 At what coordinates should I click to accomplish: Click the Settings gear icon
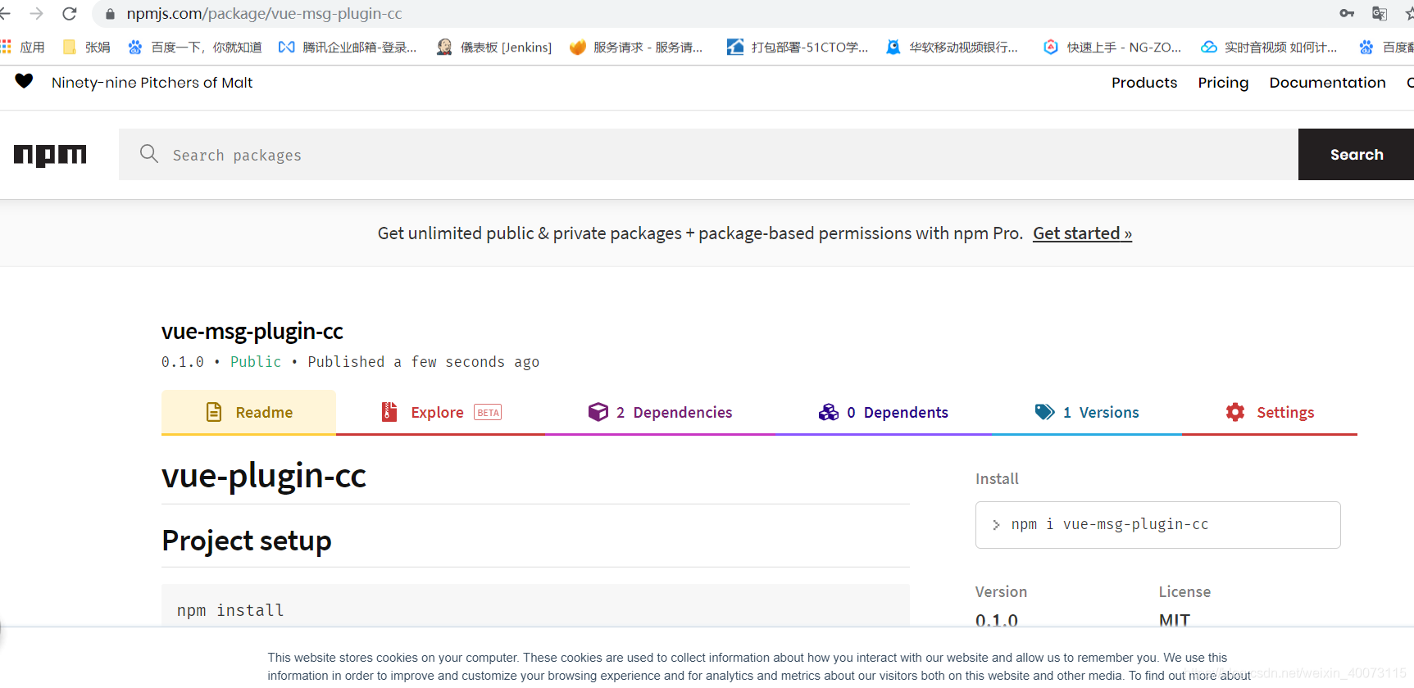click(1235, 412)
